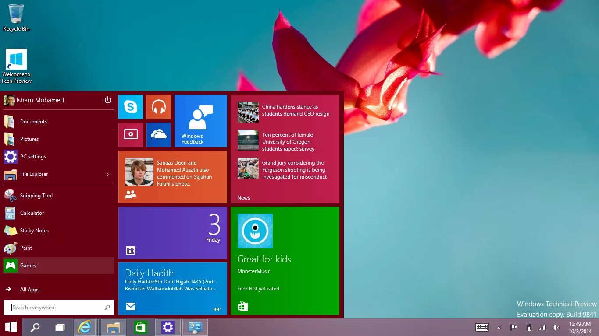Viewport: 599px width, 336px height.
Task: Open taskbar Search magnifier
Action: pos(35,327)
